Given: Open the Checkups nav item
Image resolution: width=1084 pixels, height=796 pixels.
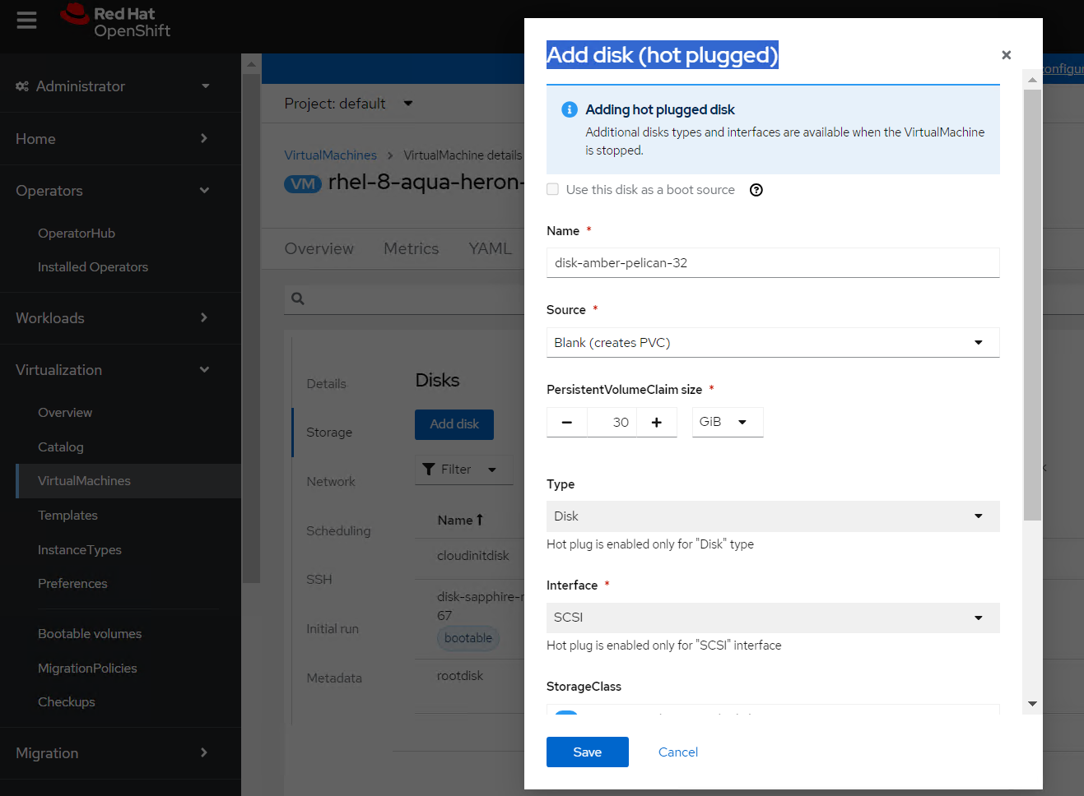Looking at the screenshot, I should [x=67, y=702].
